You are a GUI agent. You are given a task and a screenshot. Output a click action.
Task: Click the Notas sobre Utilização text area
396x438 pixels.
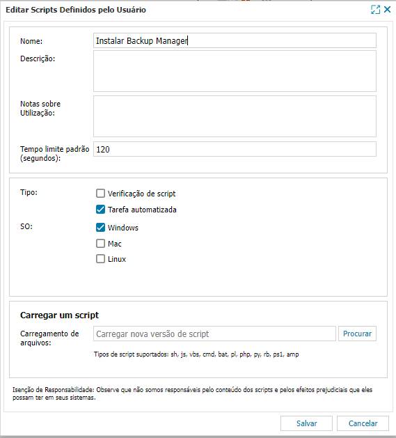click(x=235, y=116)
